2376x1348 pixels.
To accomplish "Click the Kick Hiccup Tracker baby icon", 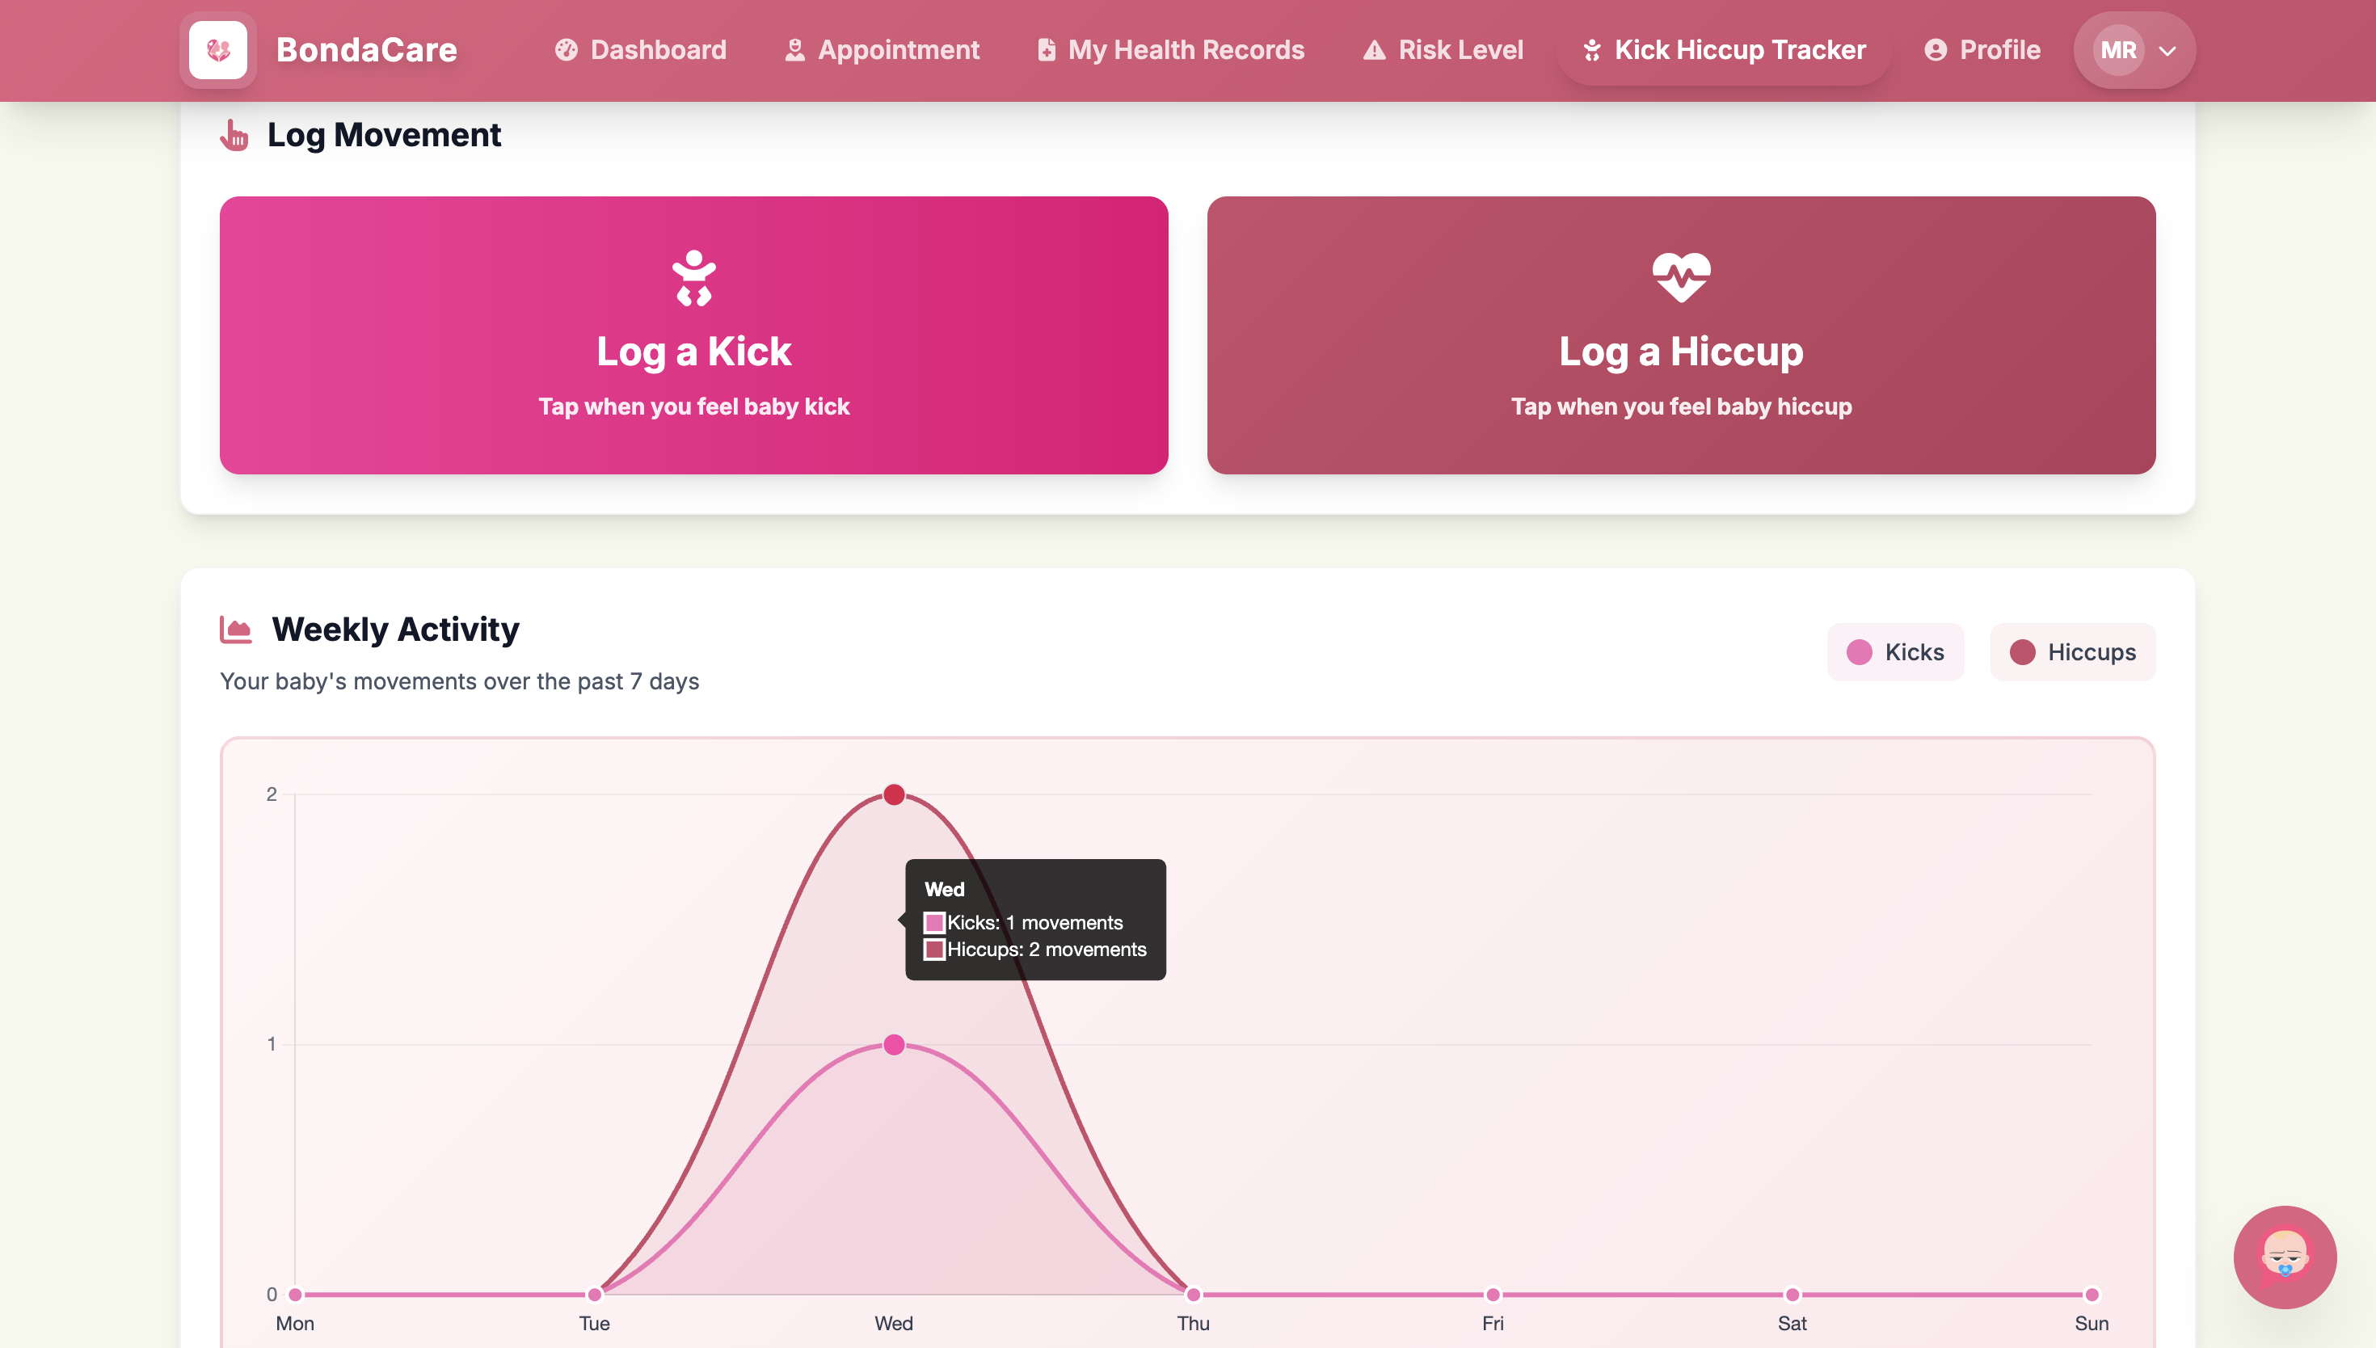I will pyautogui.click(x=1591, y=50).
